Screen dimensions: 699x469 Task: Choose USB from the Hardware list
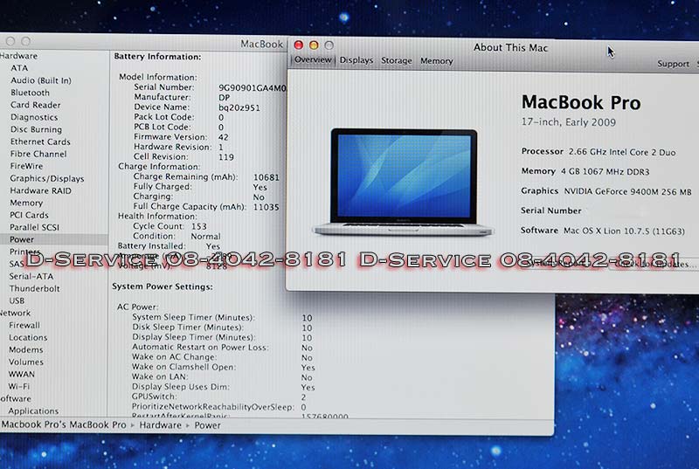(17, 300)
